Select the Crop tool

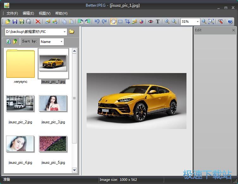click(x=127, y=21)
